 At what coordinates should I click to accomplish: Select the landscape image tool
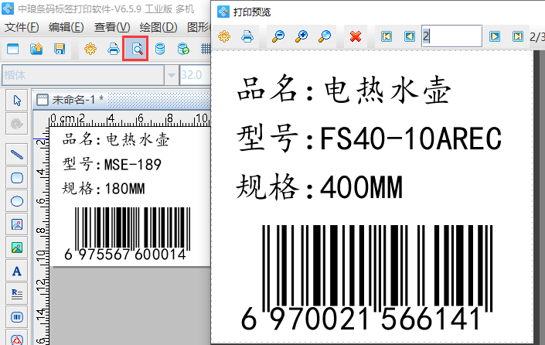click(17, 248)
